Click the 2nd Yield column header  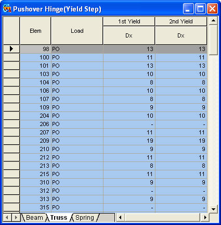(x=181, y=21)
